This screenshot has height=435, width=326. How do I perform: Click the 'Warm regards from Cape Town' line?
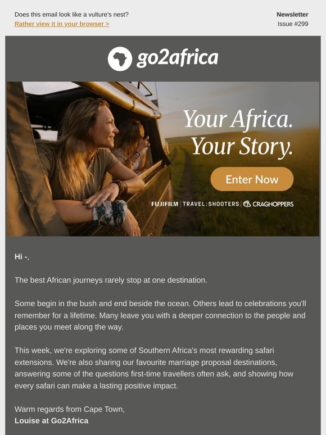(70, 409)
